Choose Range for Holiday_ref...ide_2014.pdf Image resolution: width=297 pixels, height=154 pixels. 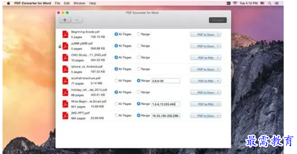(x=139, y=92)
